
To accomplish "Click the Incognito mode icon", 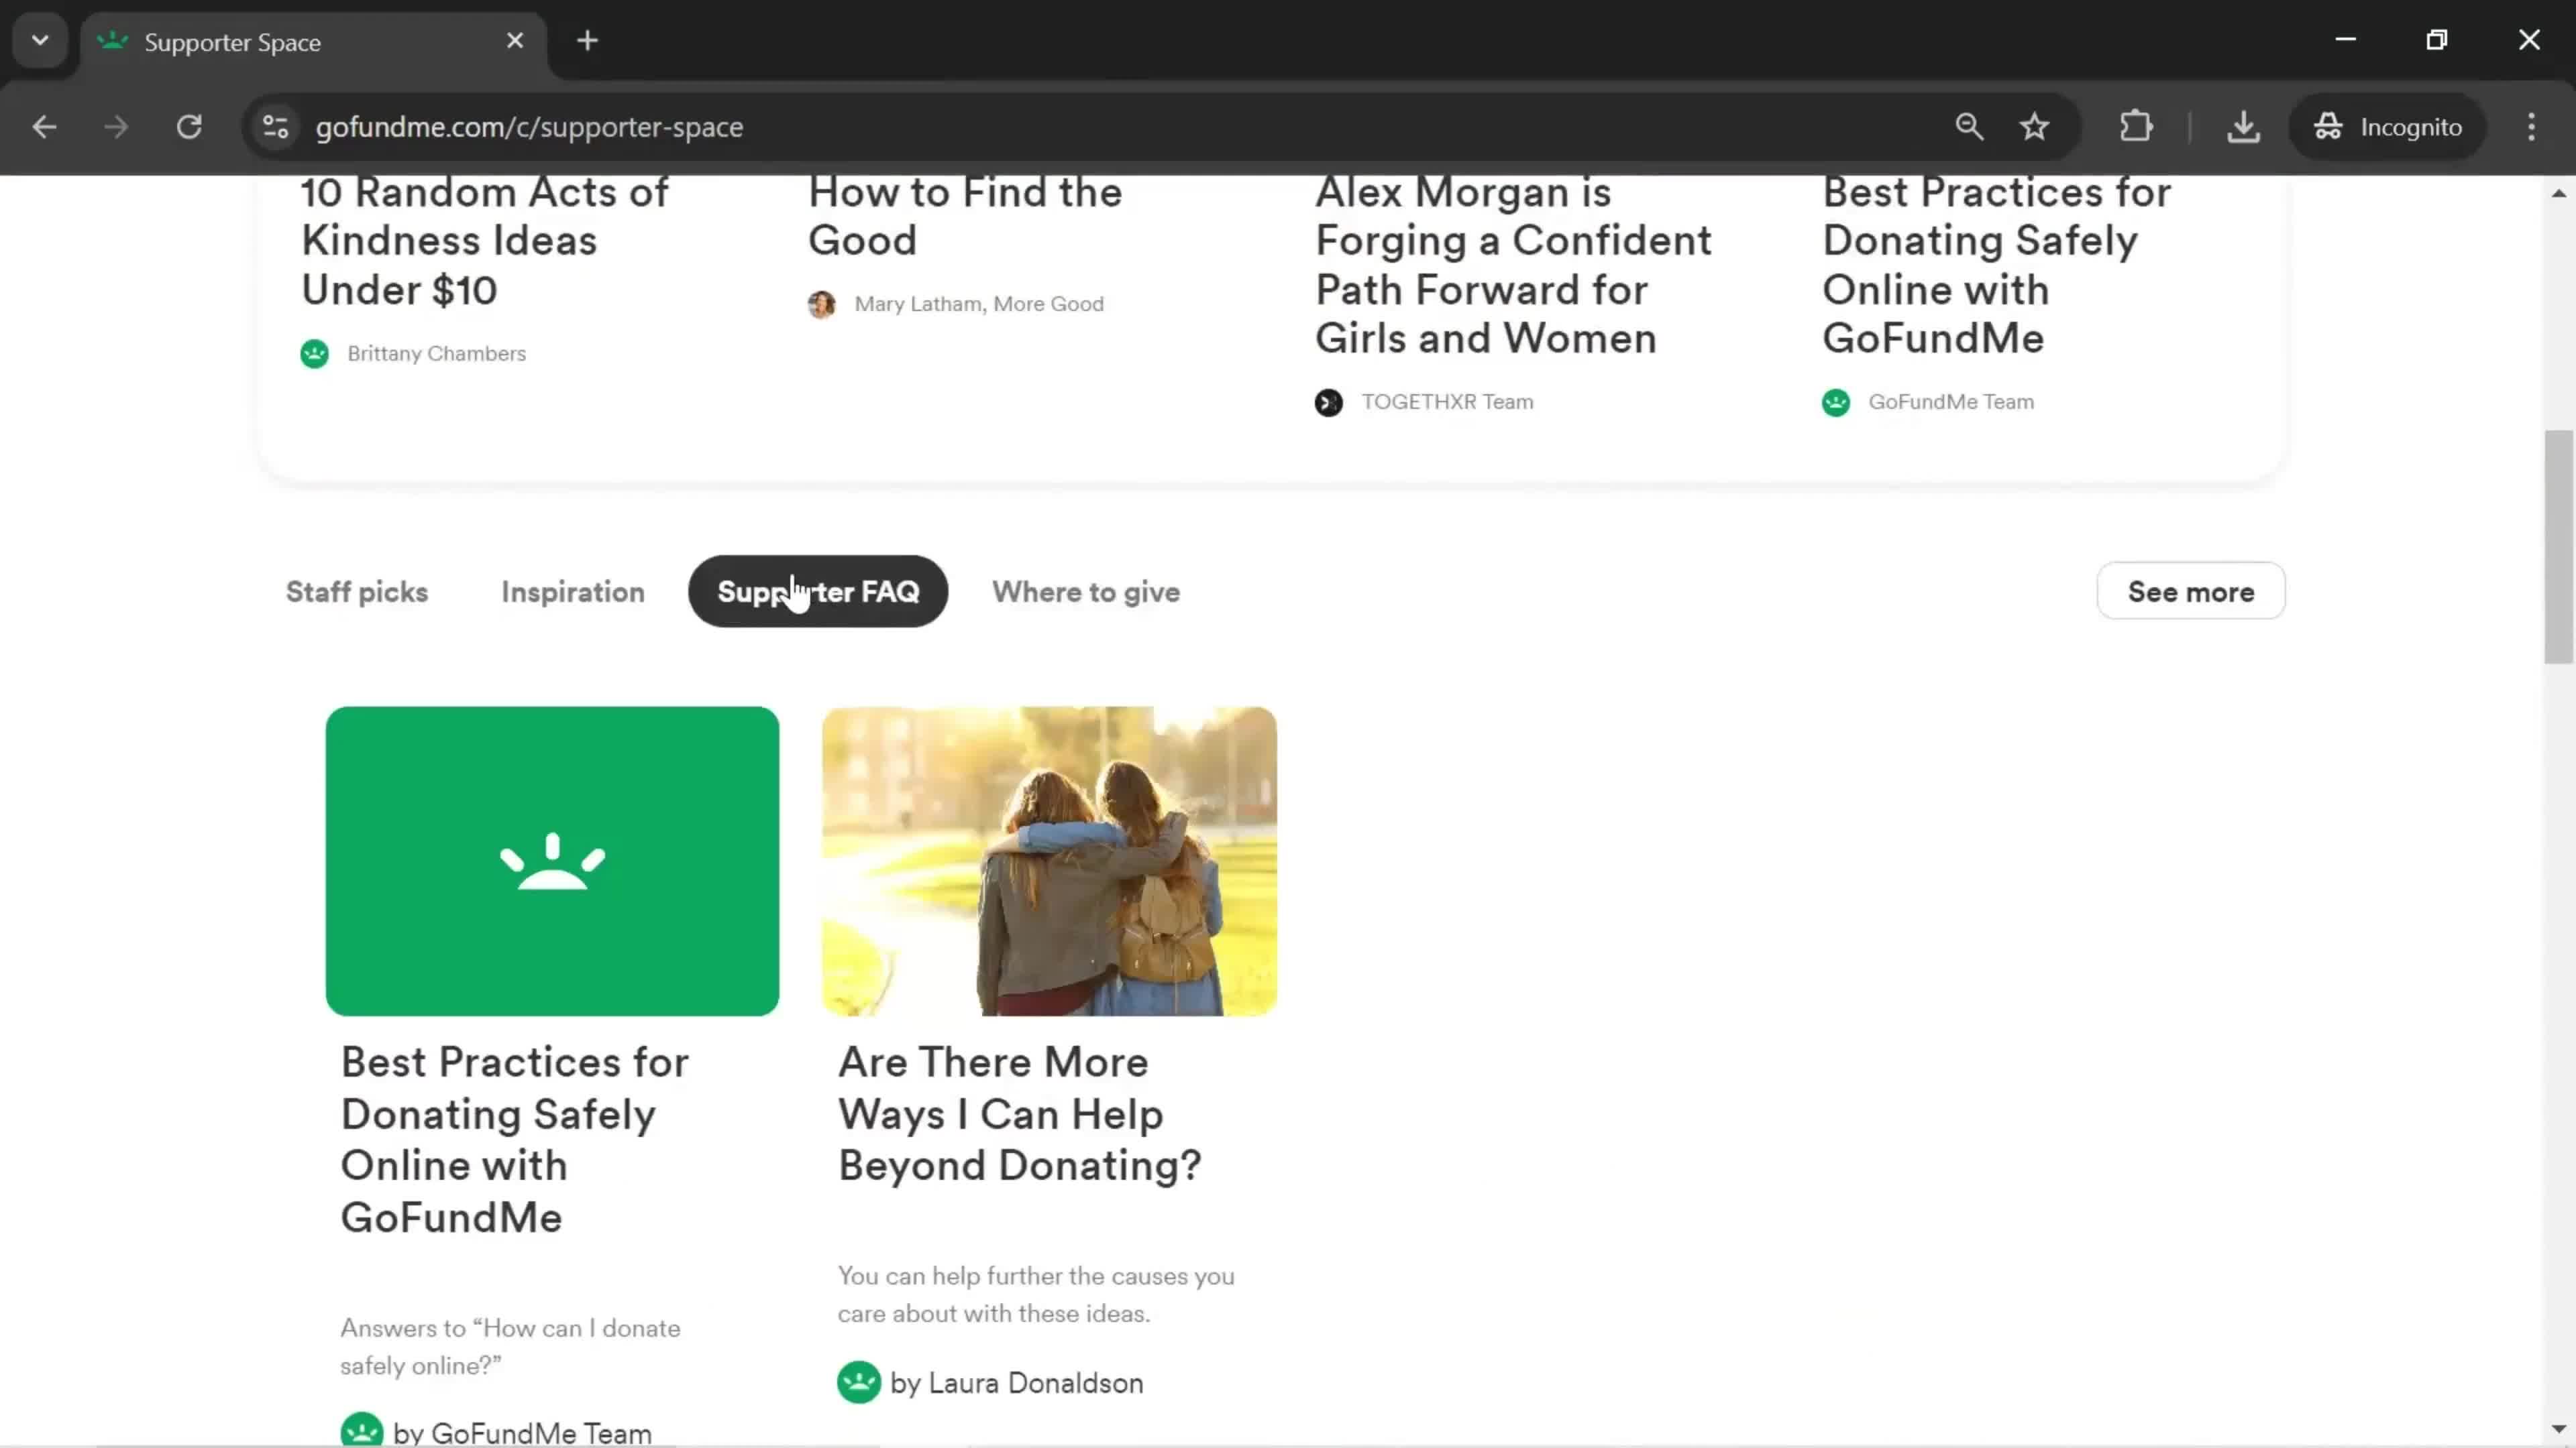I will [2328, 125].
